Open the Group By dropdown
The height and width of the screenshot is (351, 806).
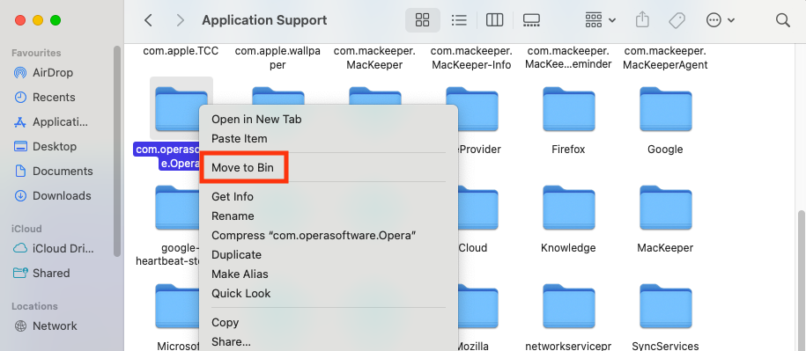click(x=601, y=20)
